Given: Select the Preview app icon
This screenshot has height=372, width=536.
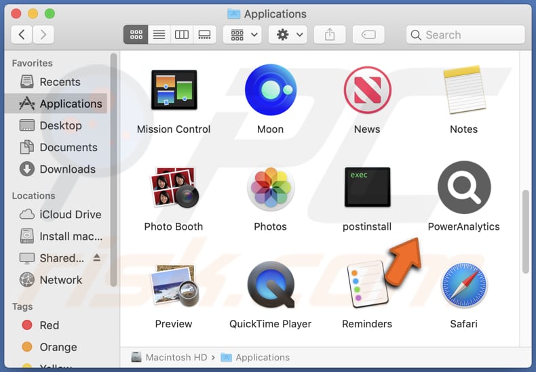Looking at the screenshot, I should [174, 285].
